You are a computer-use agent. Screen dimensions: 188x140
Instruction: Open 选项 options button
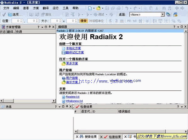point(15,14)
